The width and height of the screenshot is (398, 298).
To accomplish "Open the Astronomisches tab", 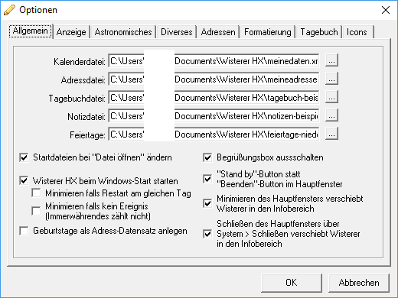I will coord(123,32).
